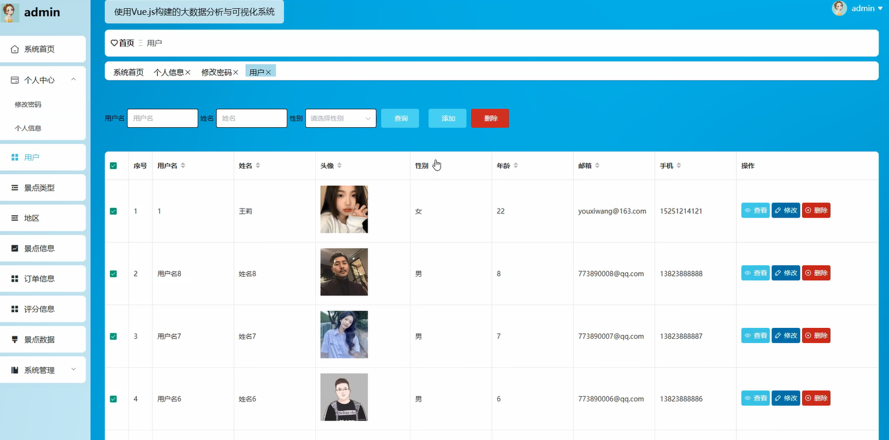Click the 添加 button

(x=447, y=118)
